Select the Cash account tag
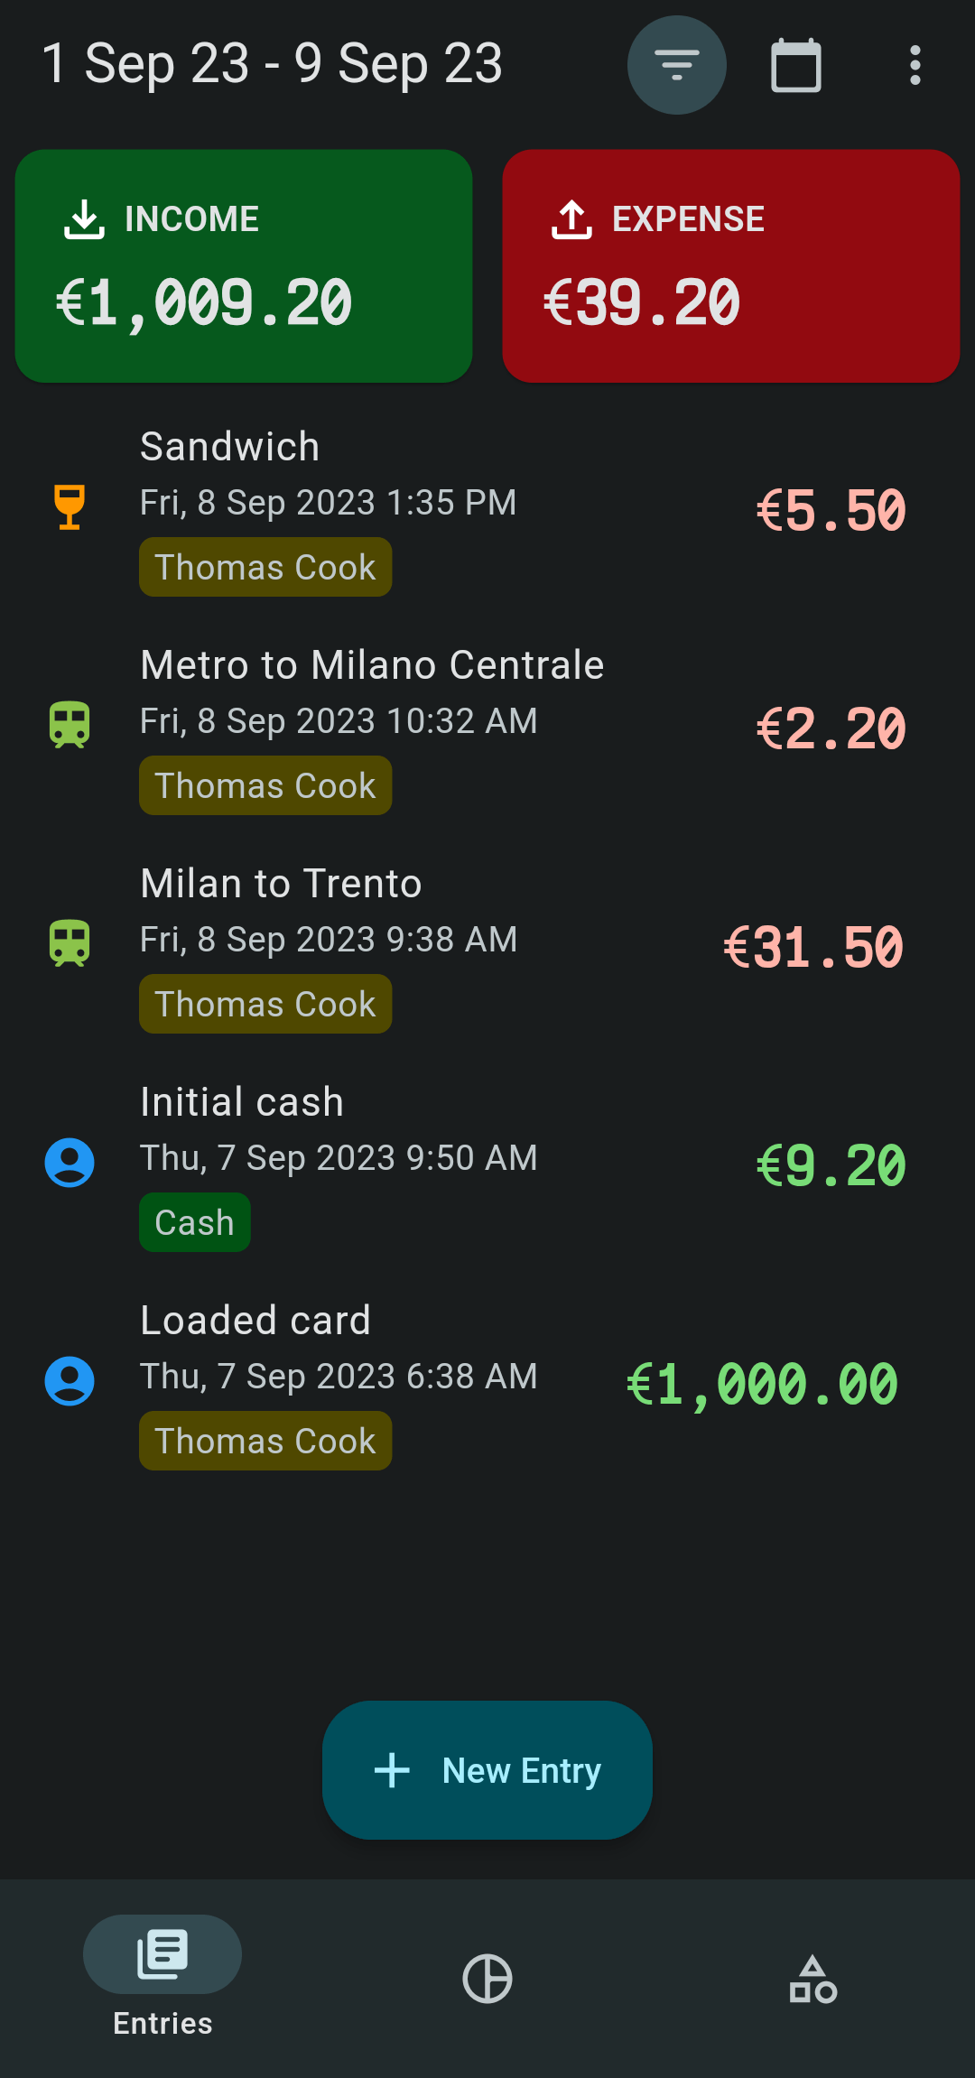This screenshot has width=975, height=2078. pos(195,1222)
